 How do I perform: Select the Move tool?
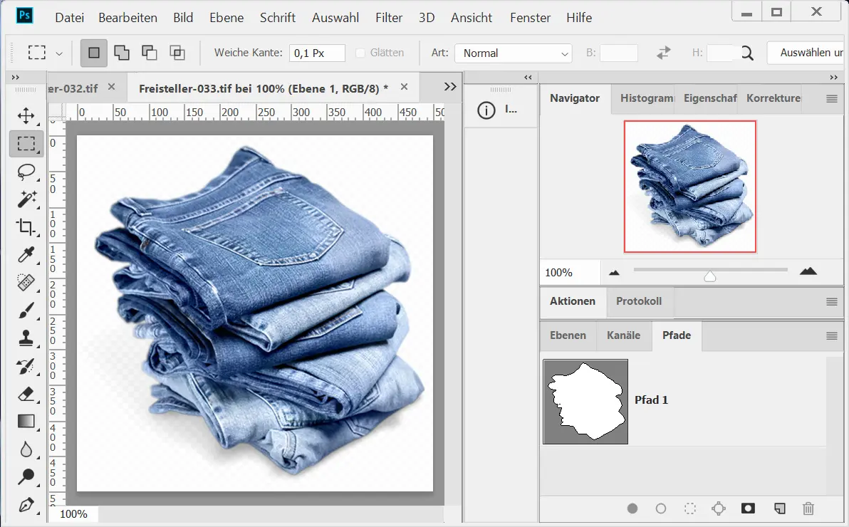pos(26,116)
